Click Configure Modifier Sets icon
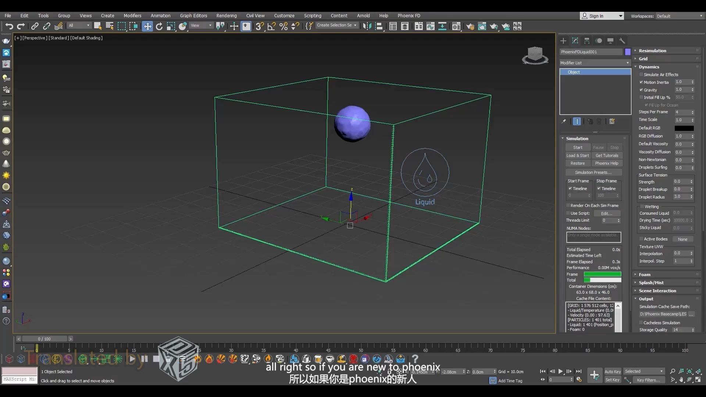 click(x=612, y=121)
